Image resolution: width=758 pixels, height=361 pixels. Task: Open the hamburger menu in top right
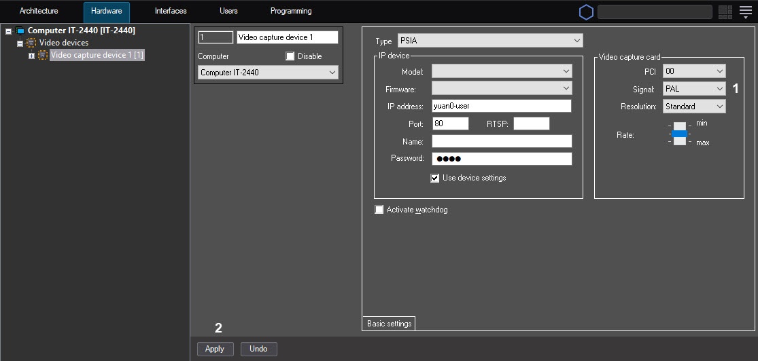tap(745, 12)
